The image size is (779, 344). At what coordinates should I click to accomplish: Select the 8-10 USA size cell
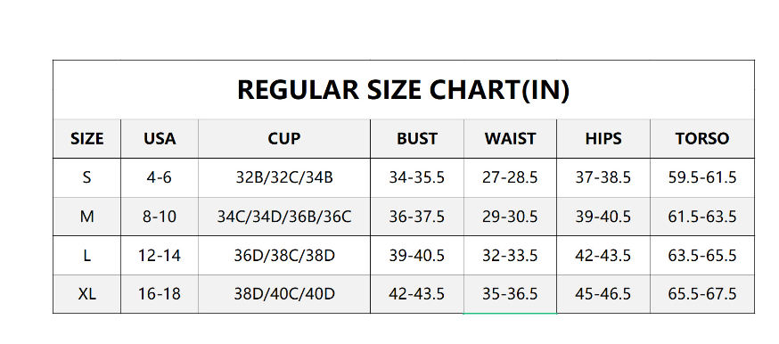(160, 217)
